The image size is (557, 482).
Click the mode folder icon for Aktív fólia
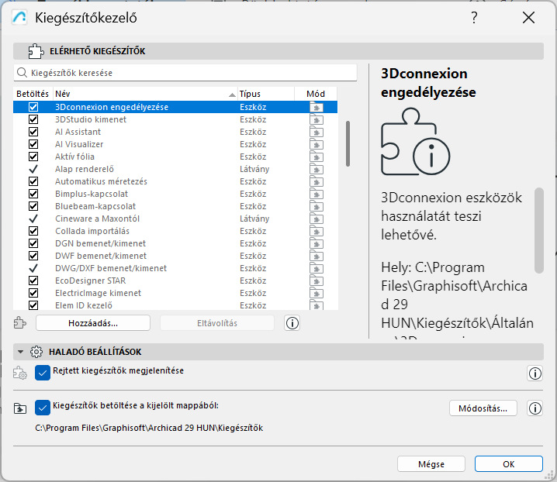coord(317,157)
